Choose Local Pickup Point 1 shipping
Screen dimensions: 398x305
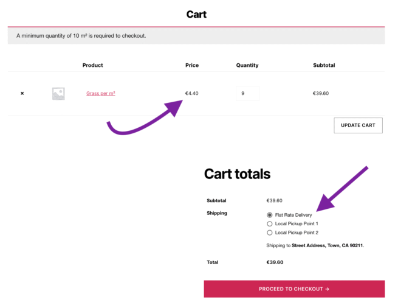click(270, 224)
